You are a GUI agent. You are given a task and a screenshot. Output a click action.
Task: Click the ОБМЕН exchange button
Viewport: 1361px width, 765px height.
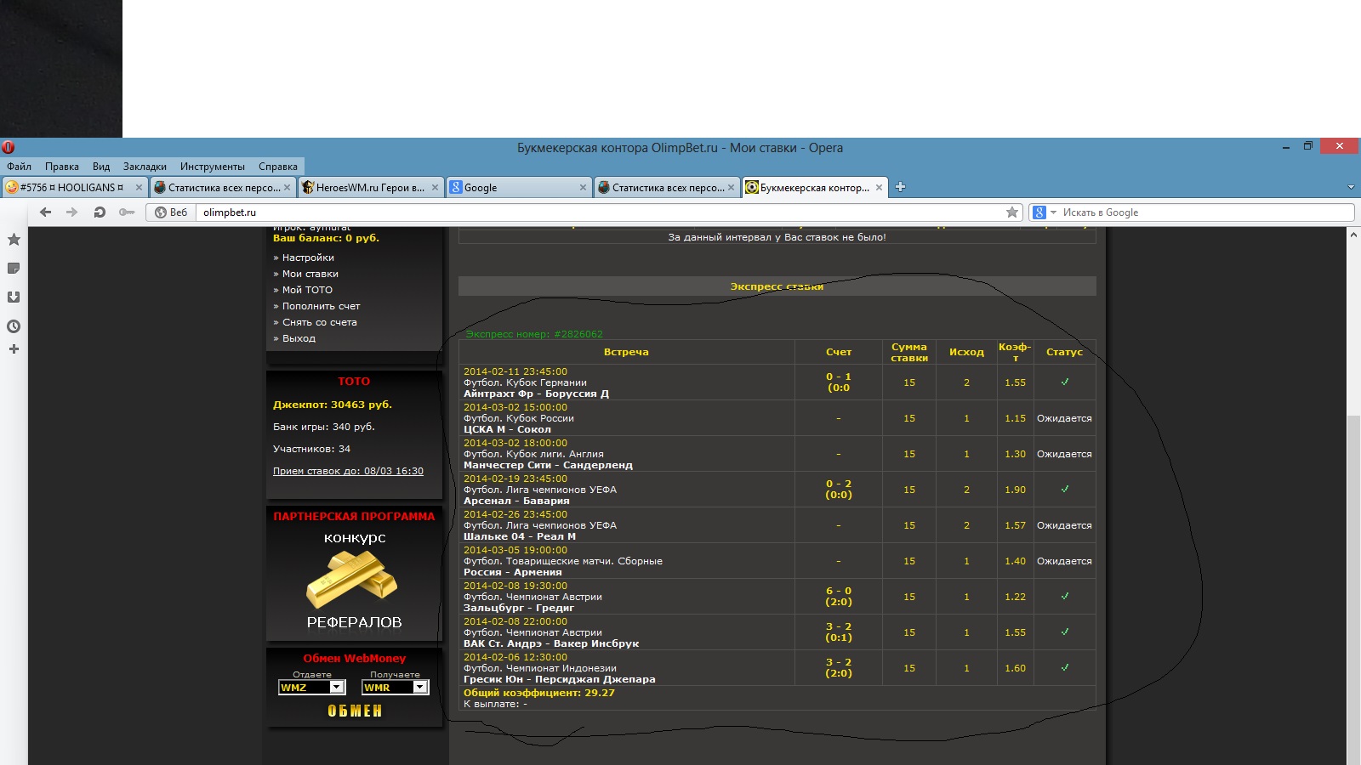[355, 711]
